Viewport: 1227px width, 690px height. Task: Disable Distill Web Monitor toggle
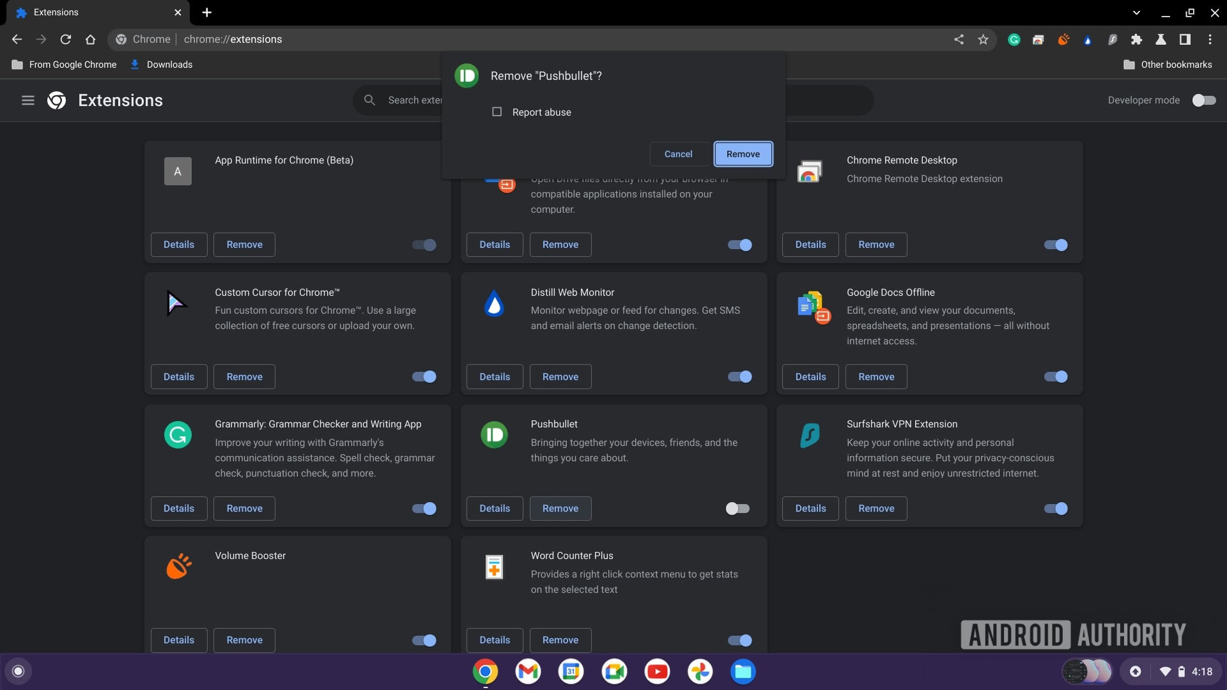(x=740, y=377)
